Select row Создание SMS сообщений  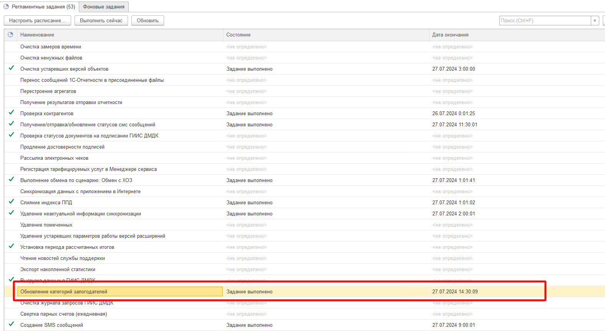(304, 325)
